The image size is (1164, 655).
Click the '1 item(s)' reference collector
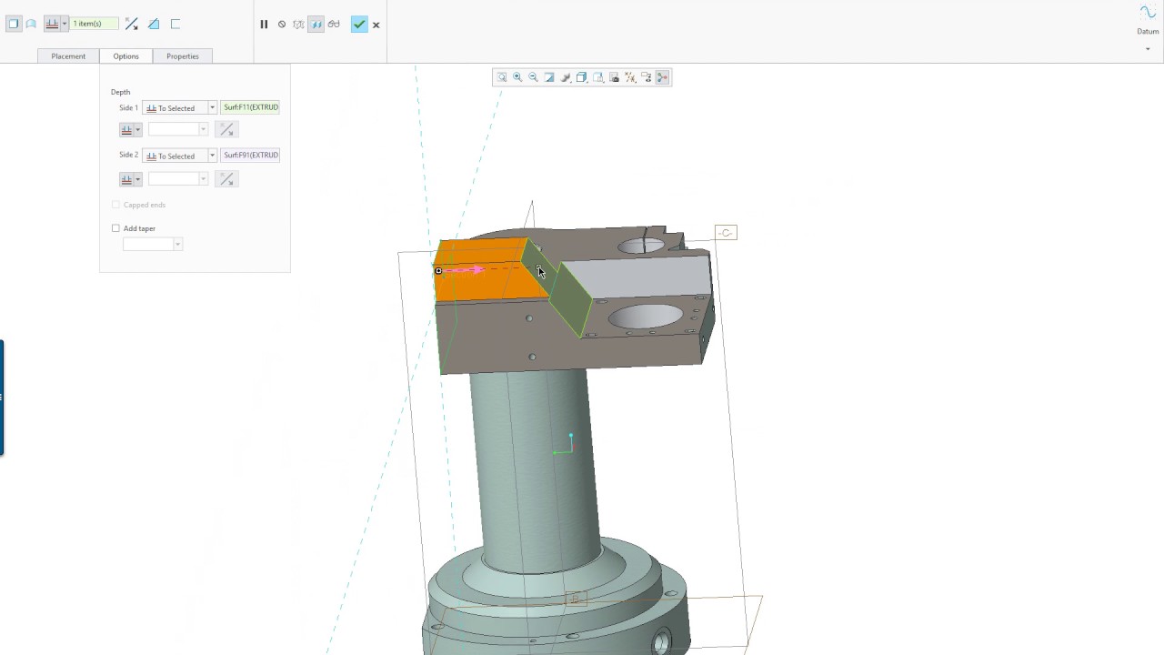94,24
